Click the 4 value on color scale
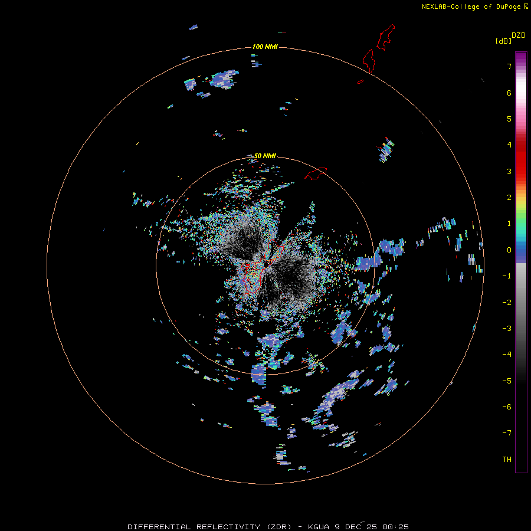Screen dimensions: 531x531 [509, 145]
